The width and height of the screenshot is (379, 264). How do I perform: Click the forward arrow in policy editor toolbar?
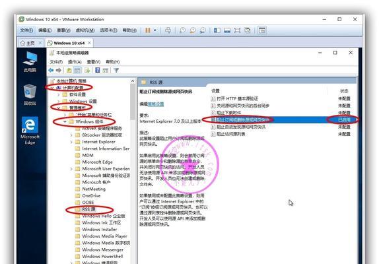59,70
